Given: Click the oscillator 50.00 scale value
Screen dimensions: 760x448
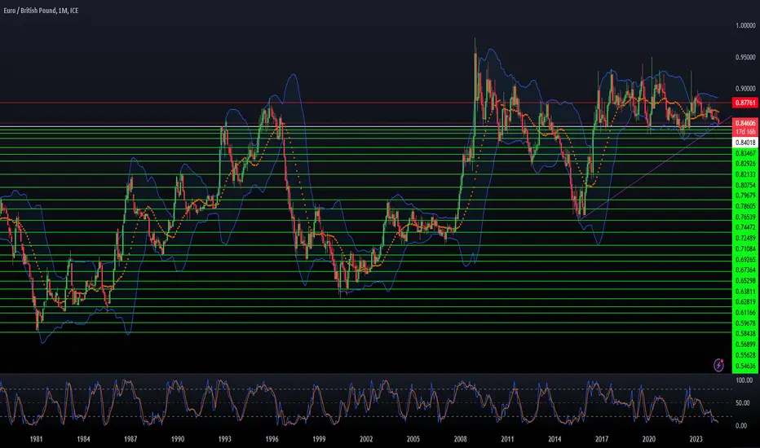Looking at the screenshot, I should coord(741,403).
